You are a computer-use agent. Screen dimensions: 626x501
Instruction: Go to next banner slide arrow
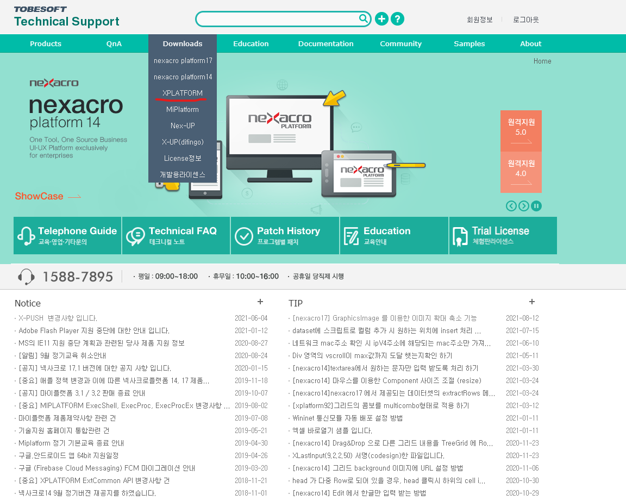524,206
